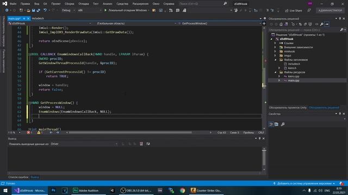This screenshot has width=348, height=195.
Task: Open output source Driver dropdown
Action: point(84,144)
